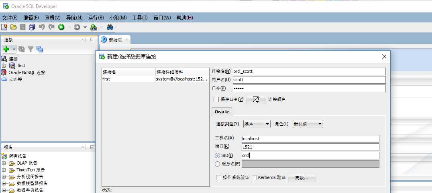Viewport: 432px width, 193px height.
Task: Click the 高级... button
Action: pyautogui.click(x=302, y=178)
